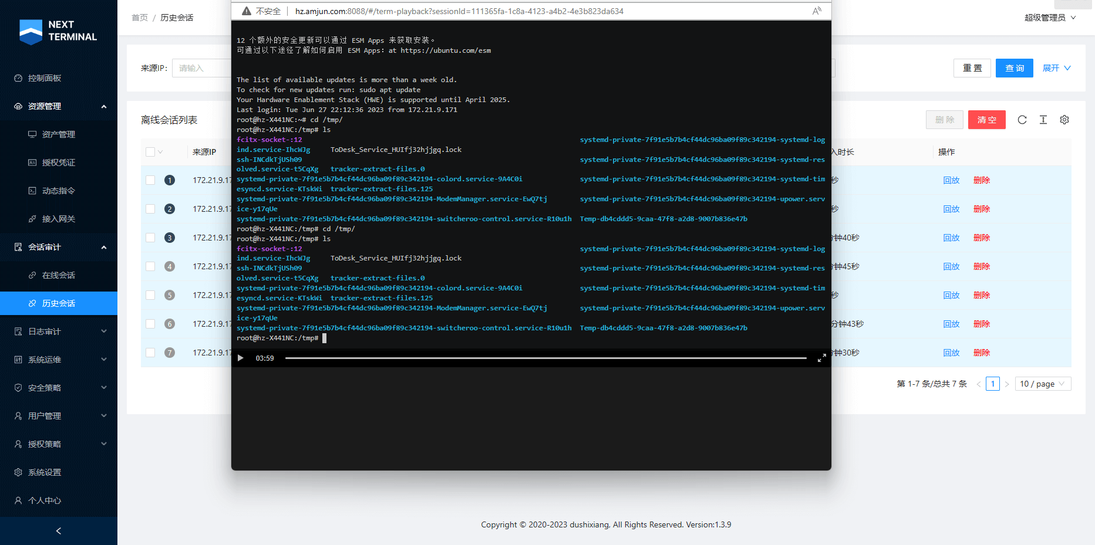Click the read-aloud icon in address bar
The width and height of the screenshot is (1095, 545).
(x=817, y=11)
